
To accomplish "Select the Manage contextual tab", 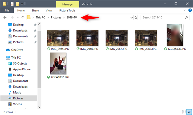I will pos(67,4).
